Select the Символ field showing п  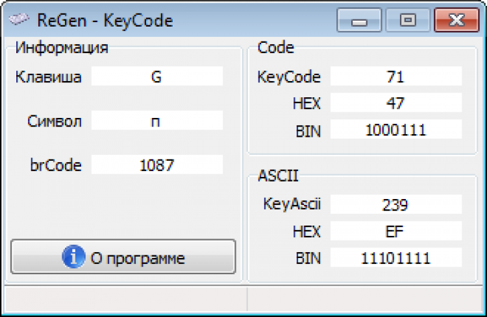pos(156,121)
